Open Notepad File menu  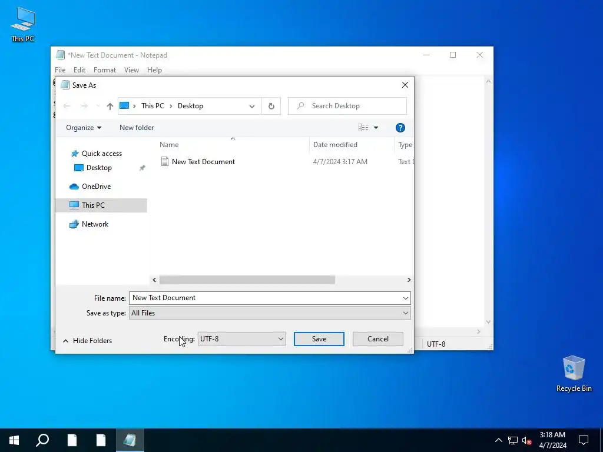click(60, 70)
